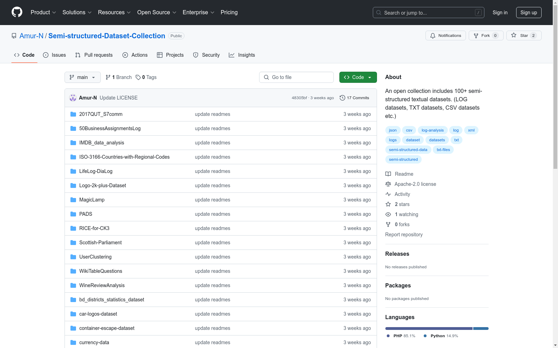Screen dimensions: 558x348
Task: Open the Enterprise dropdown
Action: pyautogui.click(x=198, y=13)
